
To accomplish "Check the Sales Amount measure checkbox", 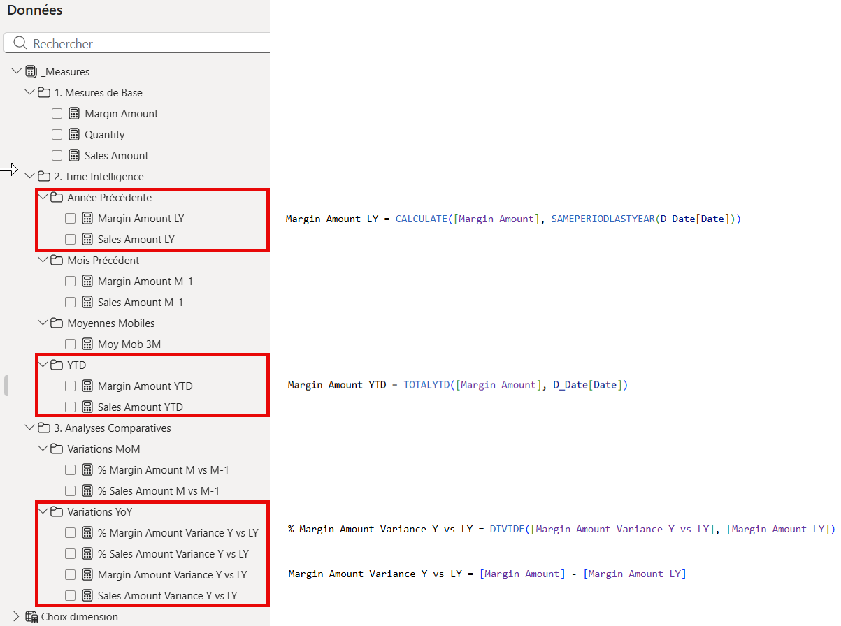I will point(57,156).
